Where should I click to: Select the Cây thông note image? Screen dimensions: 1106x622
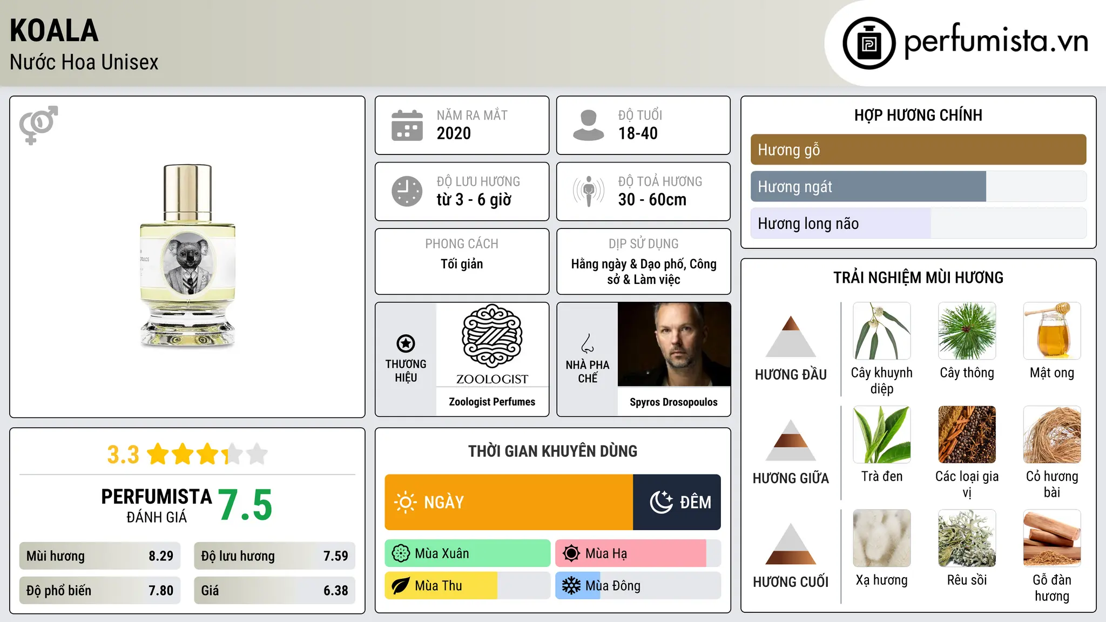(x=967, y=331)
